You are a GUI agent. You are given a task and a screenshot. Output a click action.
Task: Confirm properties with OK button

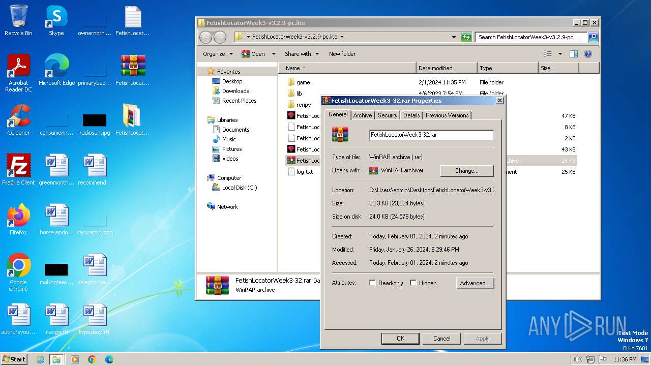pos(400,339)
